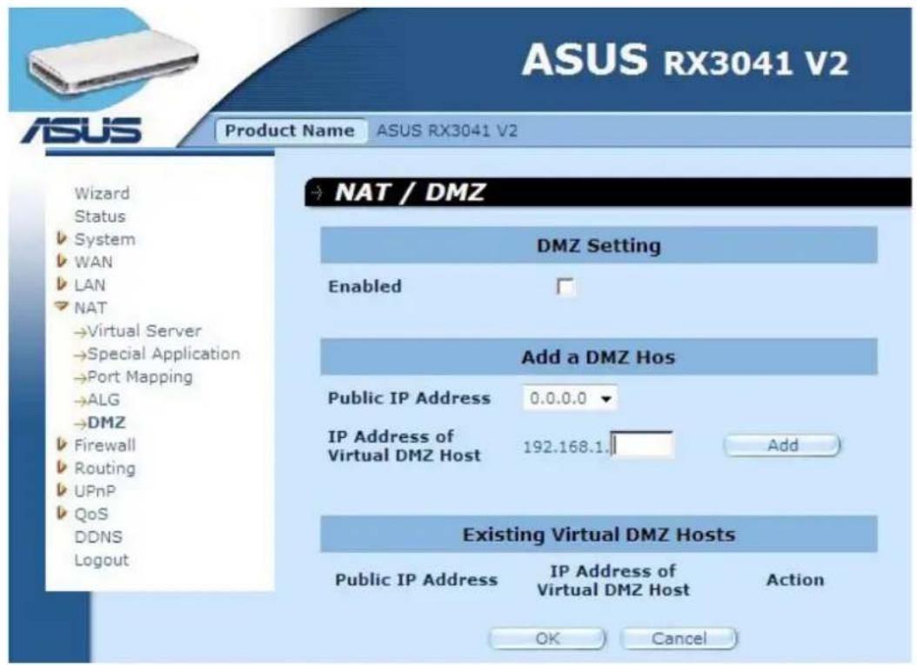
Task: Open the Public IP Address dropdown
Action: [570, 398]
